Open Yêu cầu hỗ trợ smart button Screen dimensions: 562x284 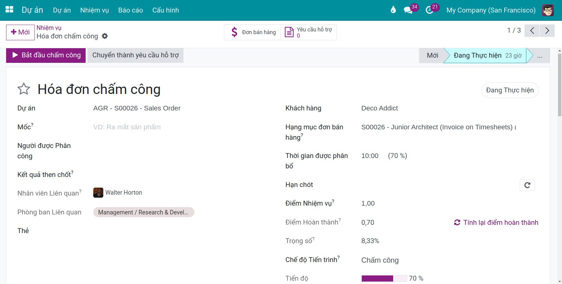(308, 32)
